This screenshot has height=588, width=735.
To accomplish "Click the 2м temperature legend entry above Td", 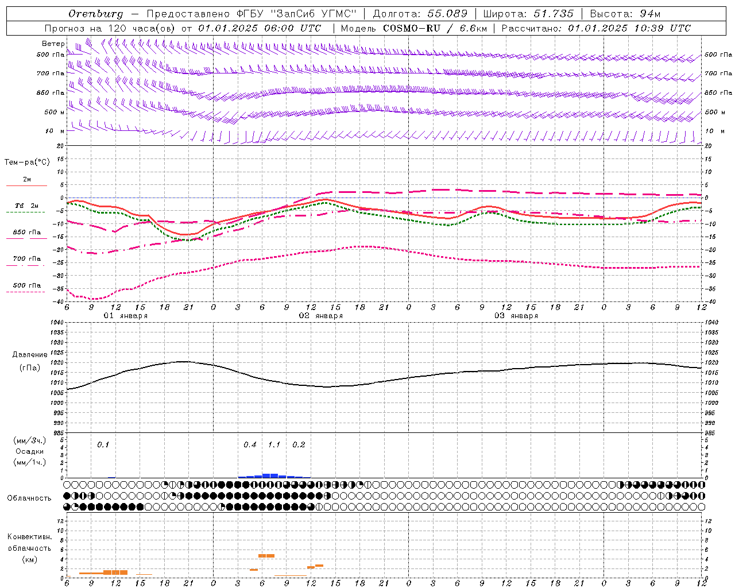I will (27, 179).
